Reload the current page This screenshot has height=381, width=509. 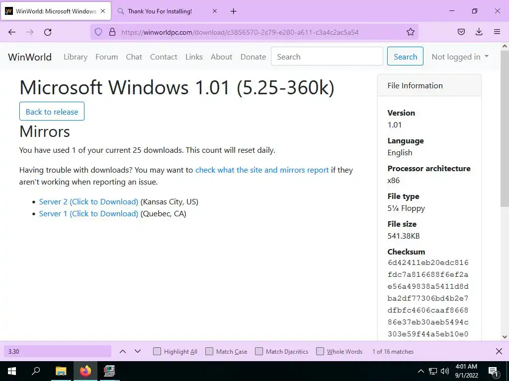(48, 32)
